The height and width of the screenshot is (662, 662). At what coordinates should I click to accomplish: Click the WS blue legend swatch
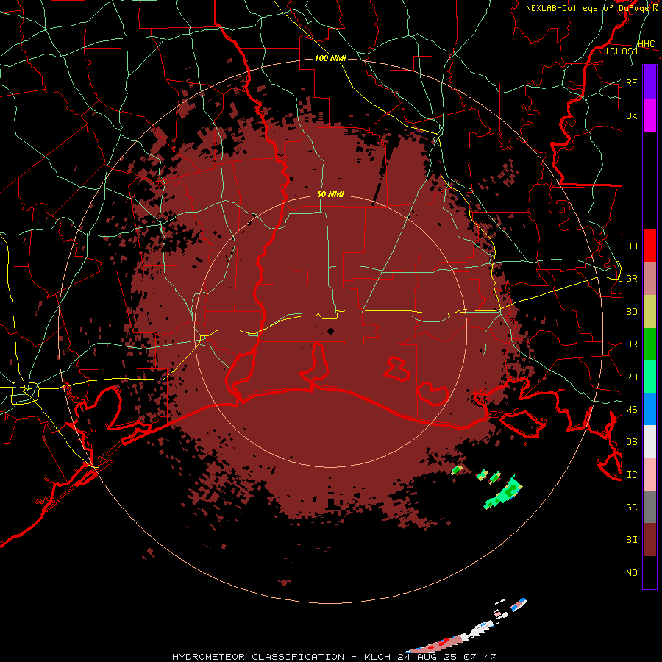tap(649, 409)
